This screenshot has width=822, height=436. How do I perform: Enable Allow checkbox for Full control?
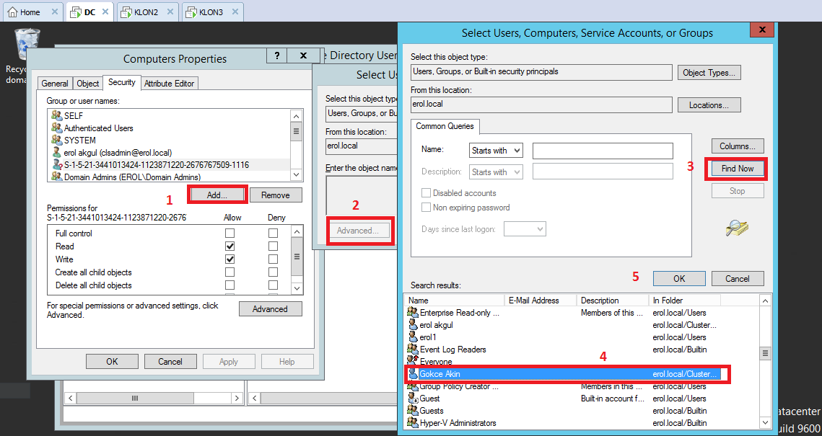point(229,233)
